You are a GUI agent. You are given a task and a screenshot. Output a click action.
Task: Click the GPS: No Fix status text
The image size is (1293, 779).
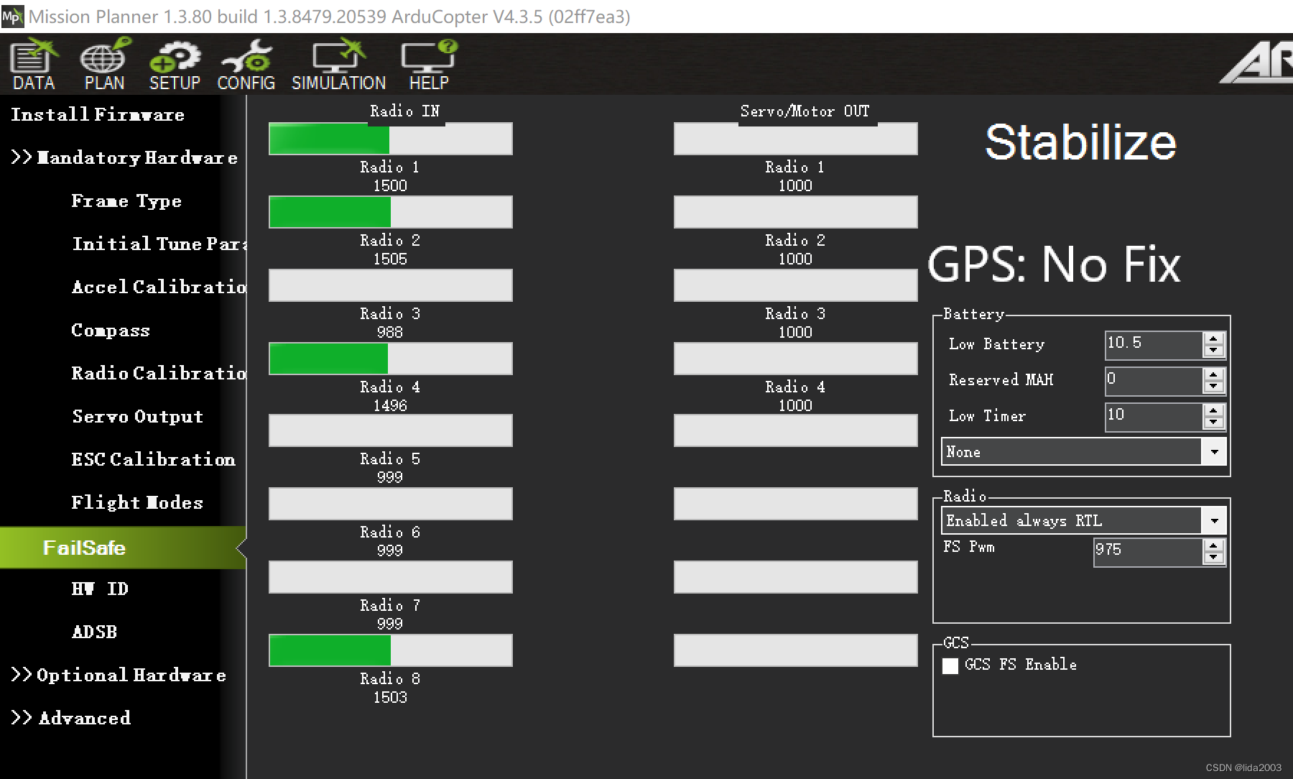point(1054,264)
